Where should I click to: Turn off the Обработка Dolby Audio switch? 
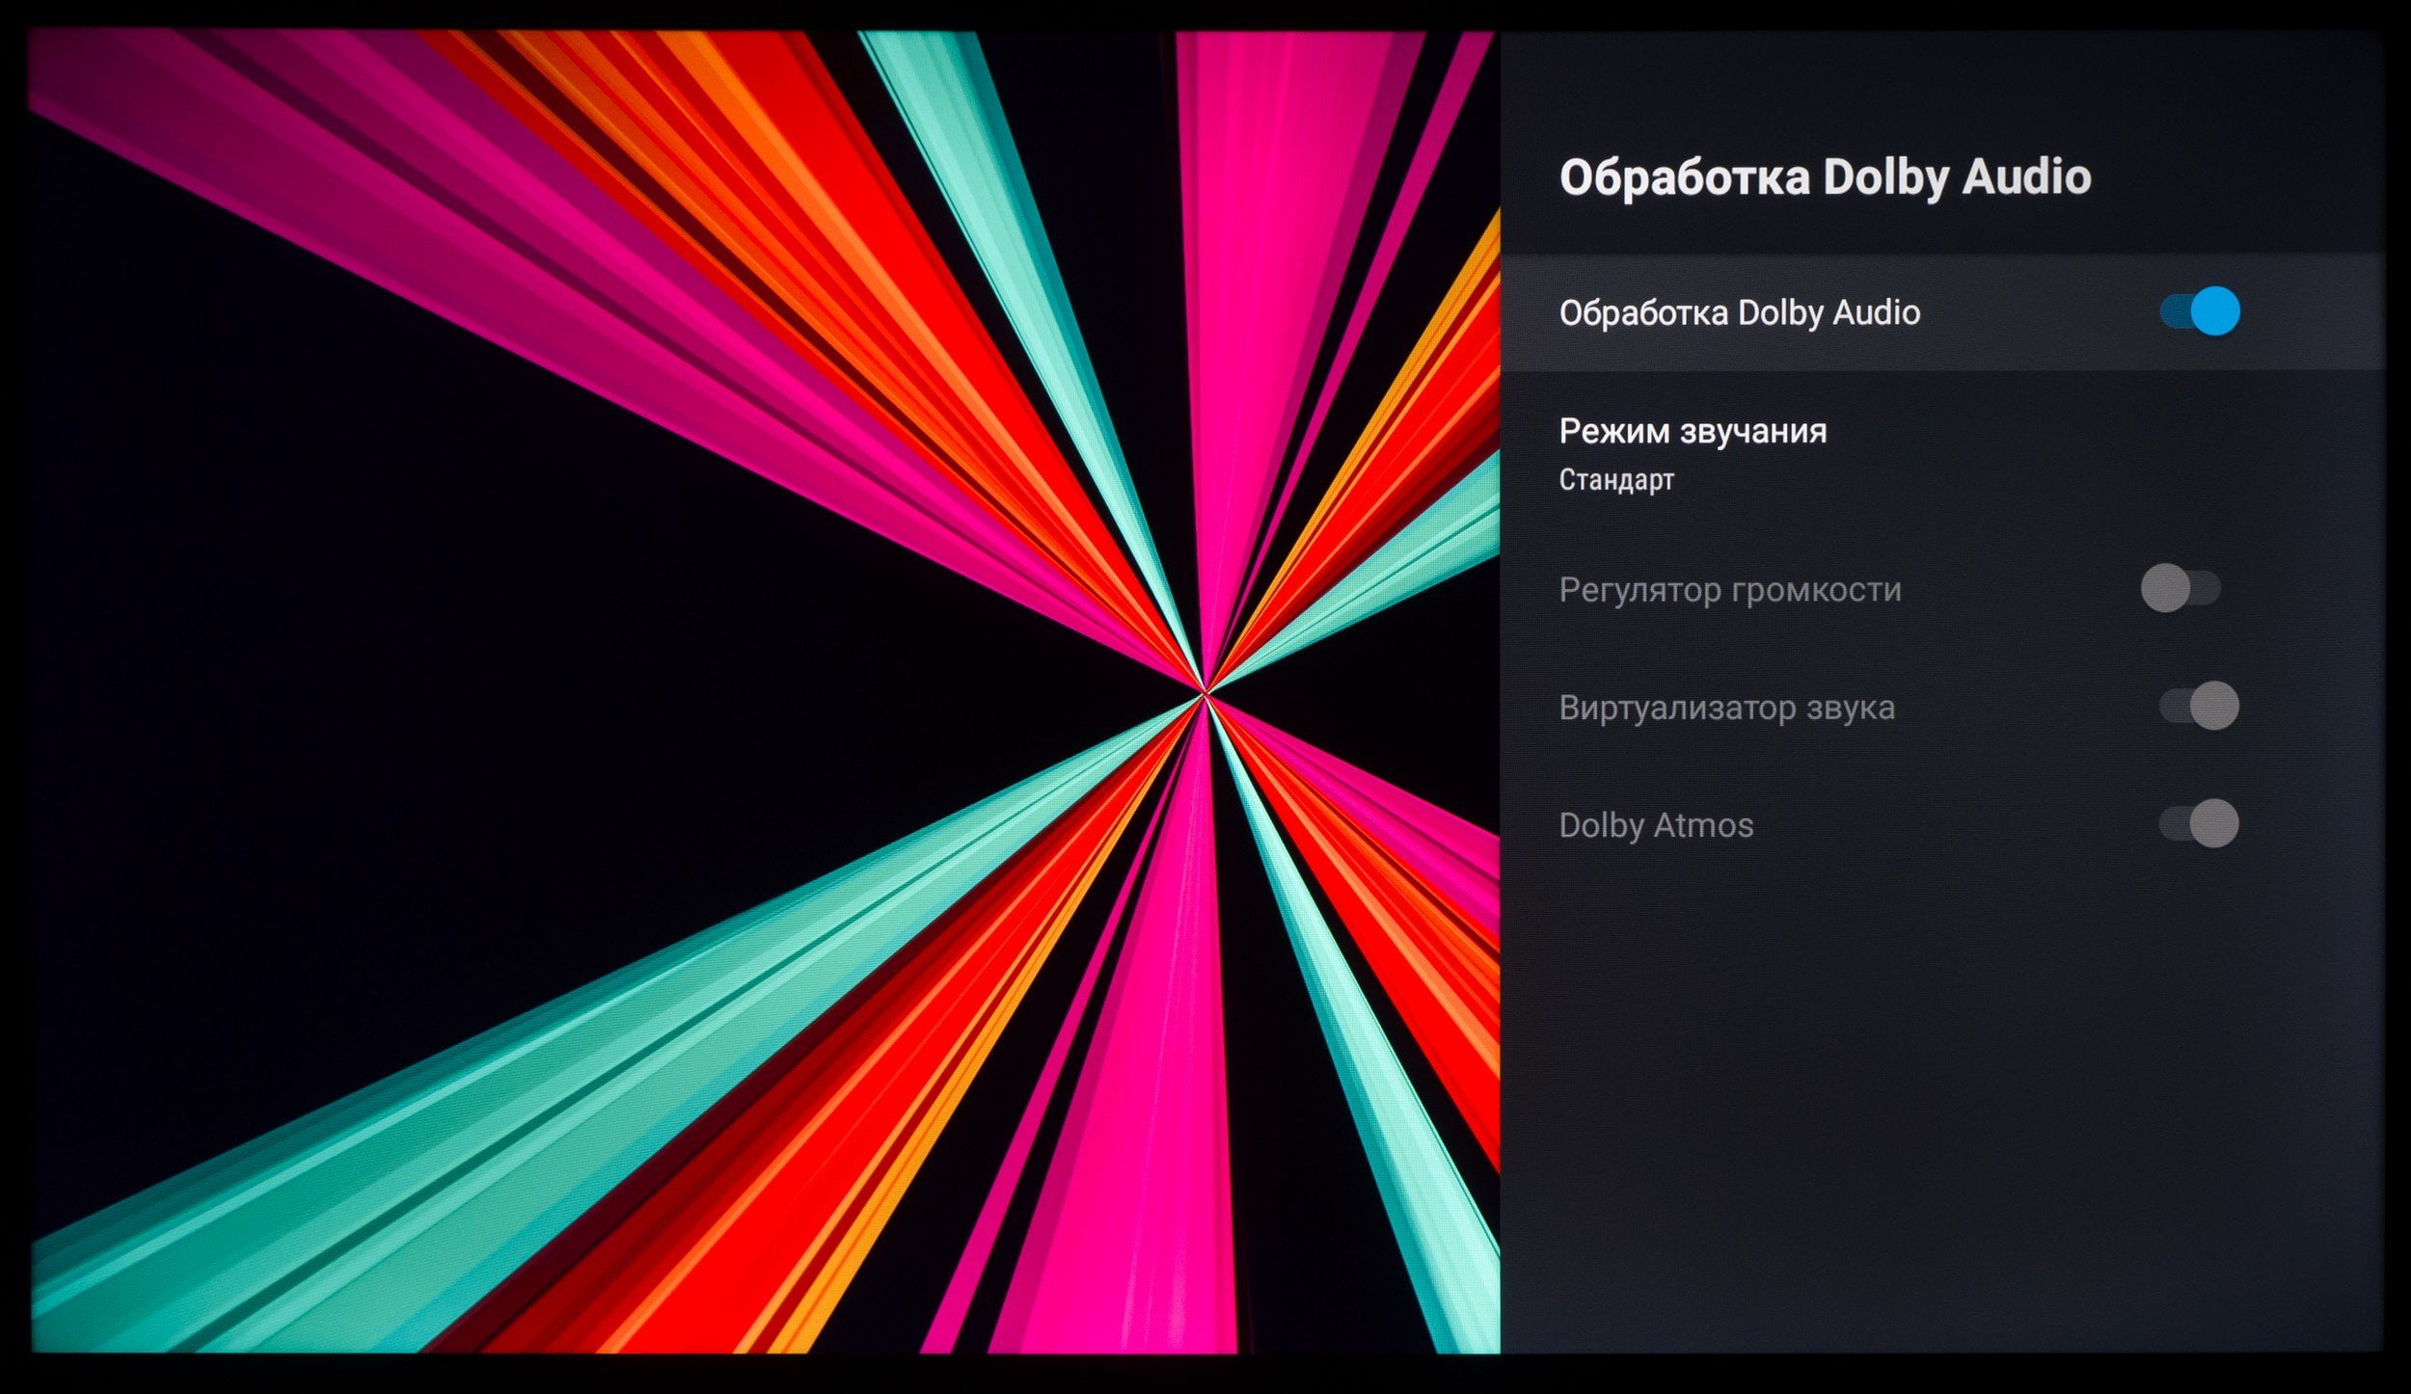pos(2200,311)
